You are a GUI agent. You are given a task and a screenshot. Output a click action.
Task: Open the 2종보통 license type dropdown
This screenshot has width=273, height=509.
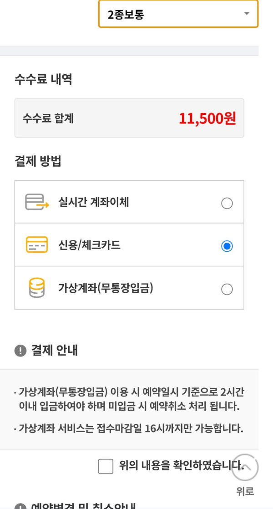coord(178,14)
